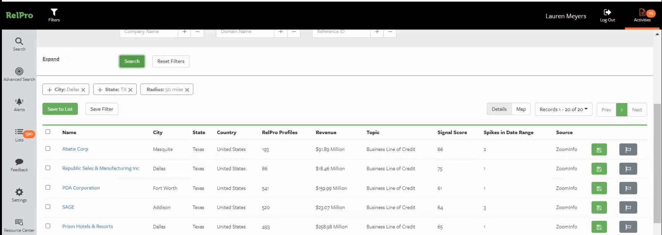Remove Company Name field with minus
The width and height of the screenshot is (662, 235).
click(197, 32)
